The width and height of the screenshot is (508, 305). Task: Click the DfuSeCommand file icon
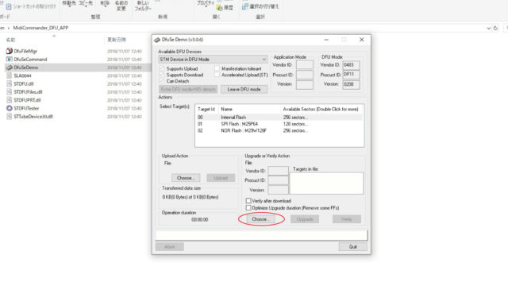tap(10, 60)
